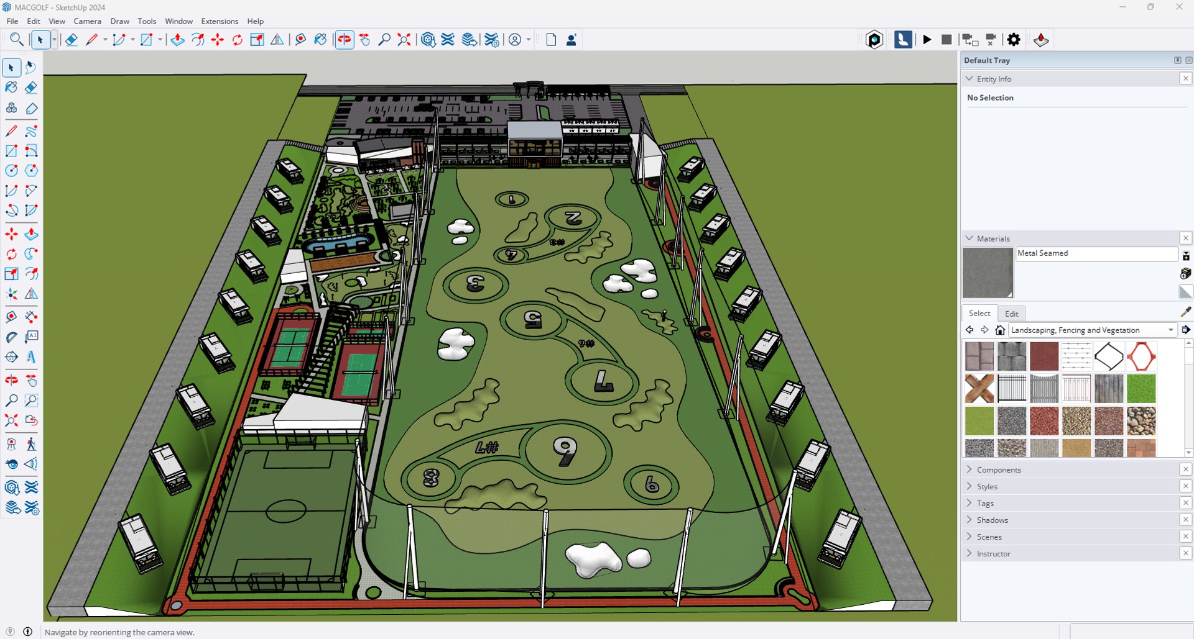This screenshot has width=1194, height=639.
Task: Click the hexagon render icon in top-right toolbar
Action: (874, 40)
